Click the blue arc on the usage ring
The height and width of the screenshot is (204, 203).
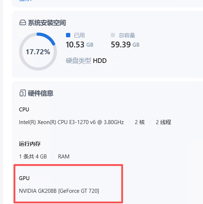click(x=47, y=38)
